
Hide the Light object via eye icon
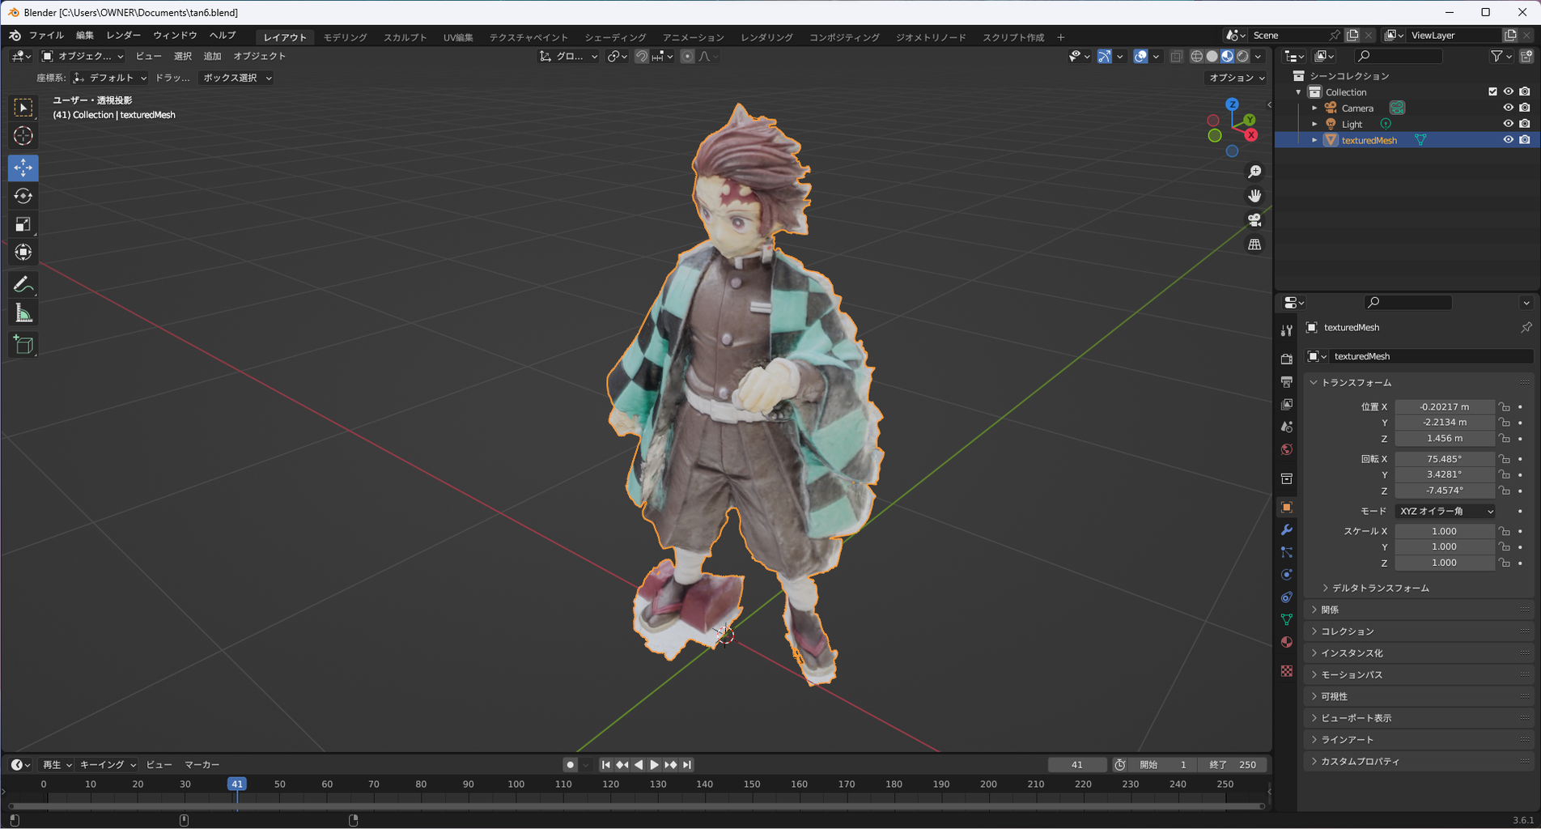coord(1508,124)
